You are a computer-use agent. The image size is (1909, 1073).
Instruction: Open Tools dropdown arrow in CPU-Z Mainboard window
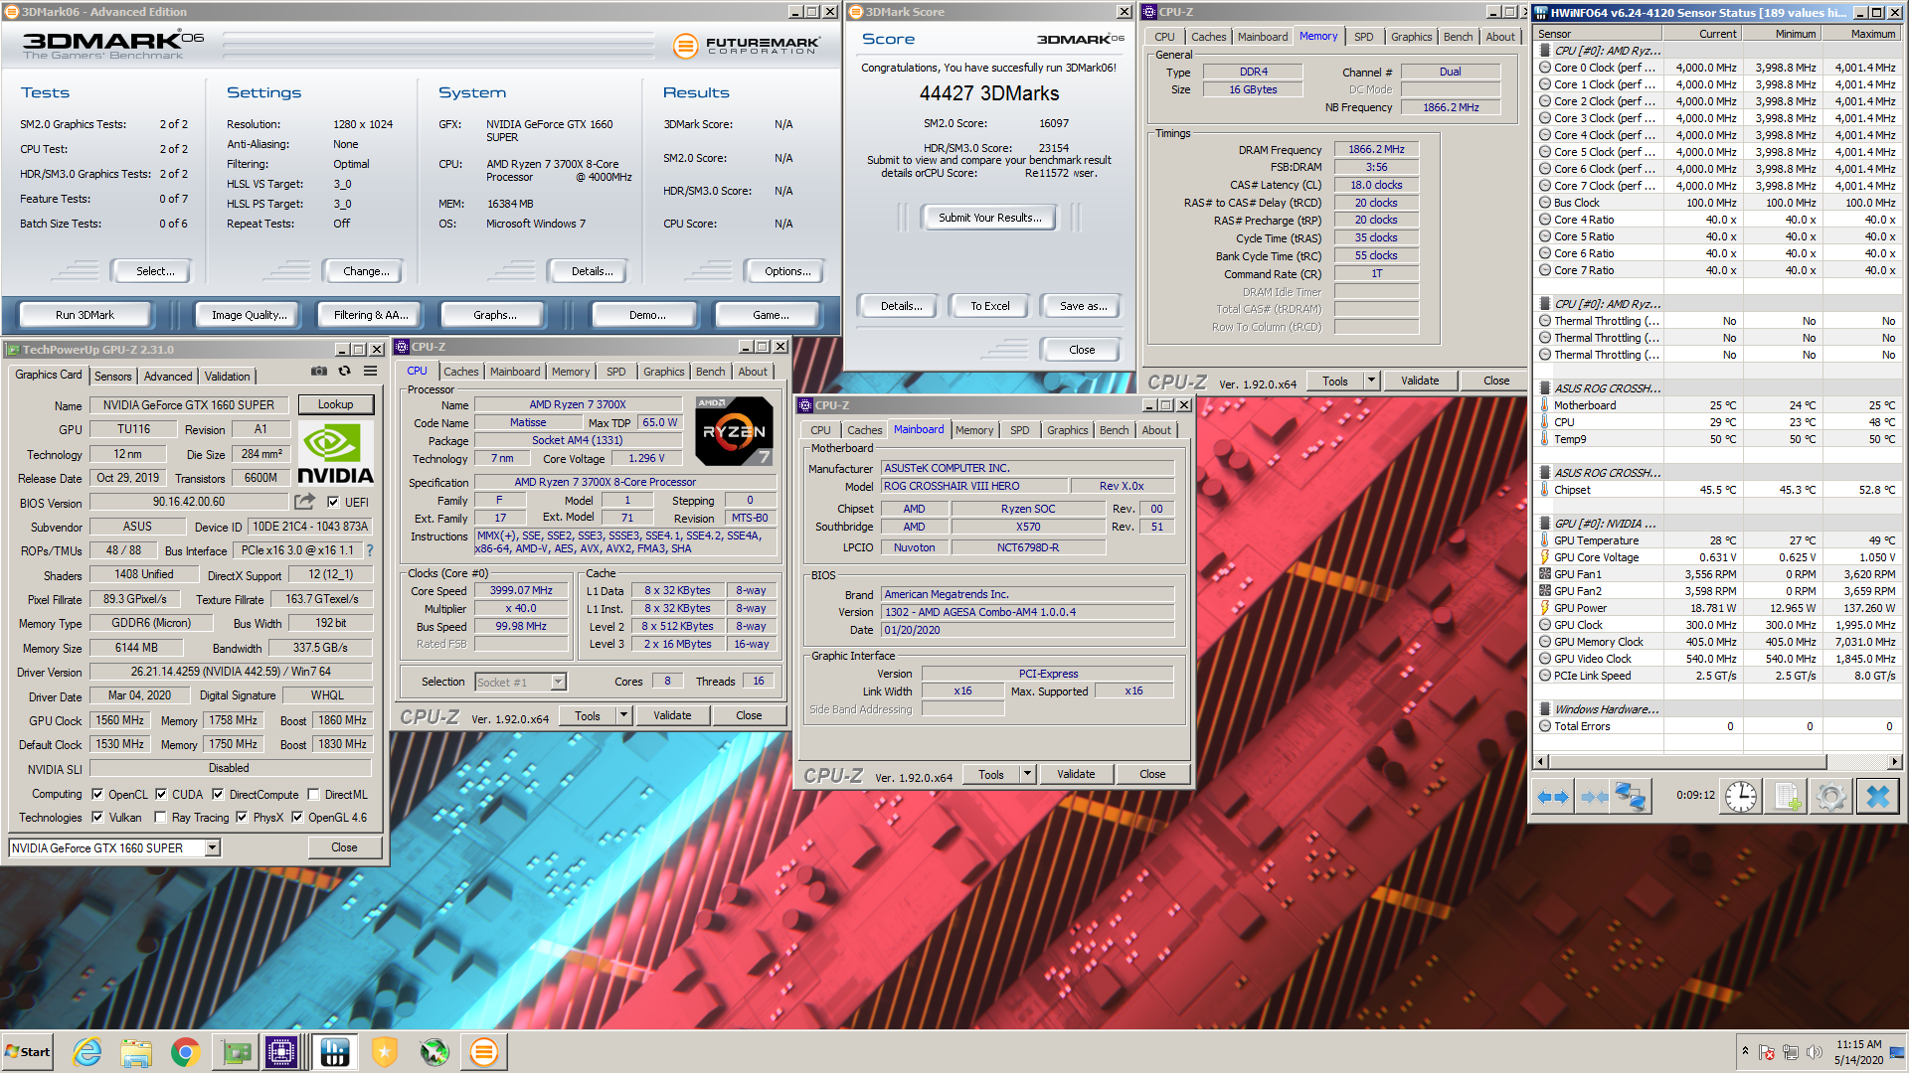click(x=1027, y=774)
